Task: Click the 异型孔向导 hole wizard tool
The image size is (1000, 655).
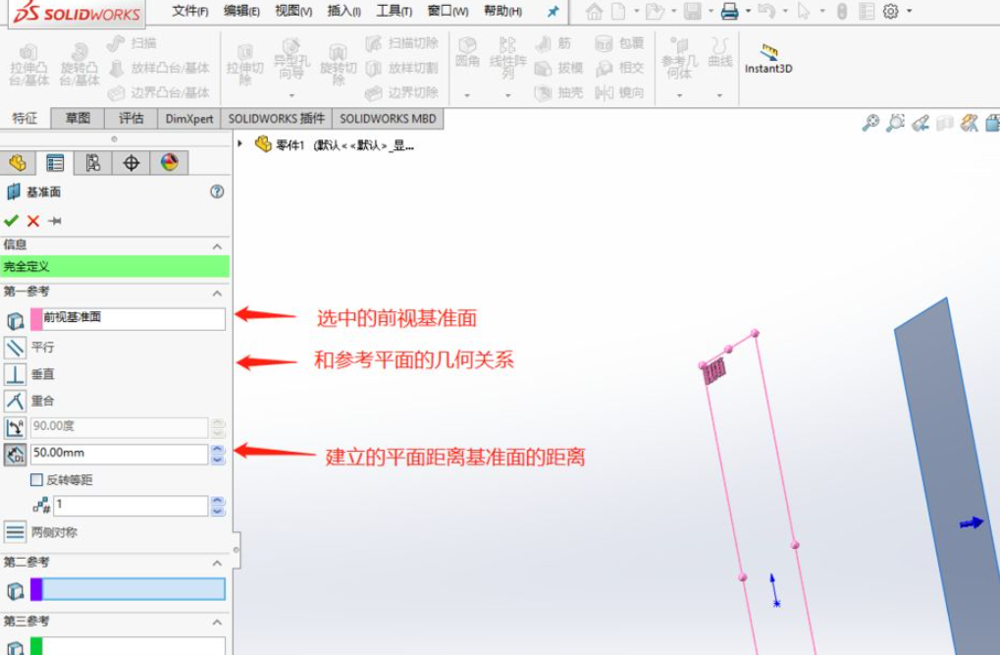Action: tap(291, 59)
